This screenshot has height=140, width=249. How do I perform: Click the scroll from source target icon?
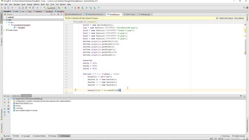[51, 14]
